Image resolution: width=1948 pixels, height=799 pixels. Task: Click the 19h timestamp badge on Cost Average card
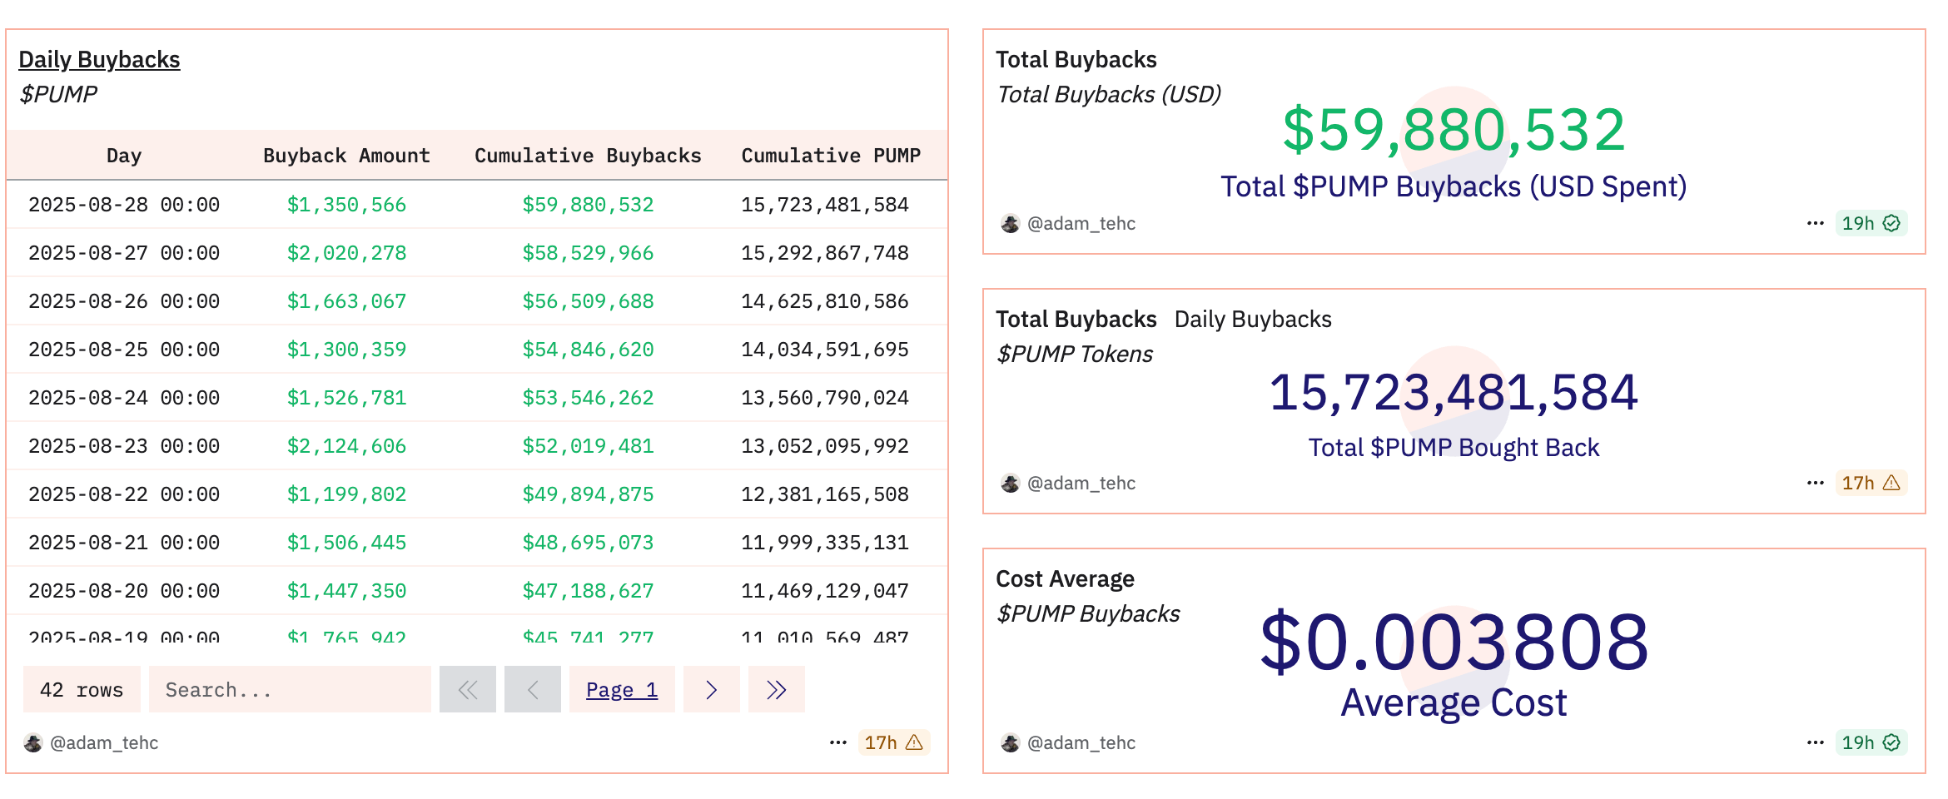(1859, 742)
